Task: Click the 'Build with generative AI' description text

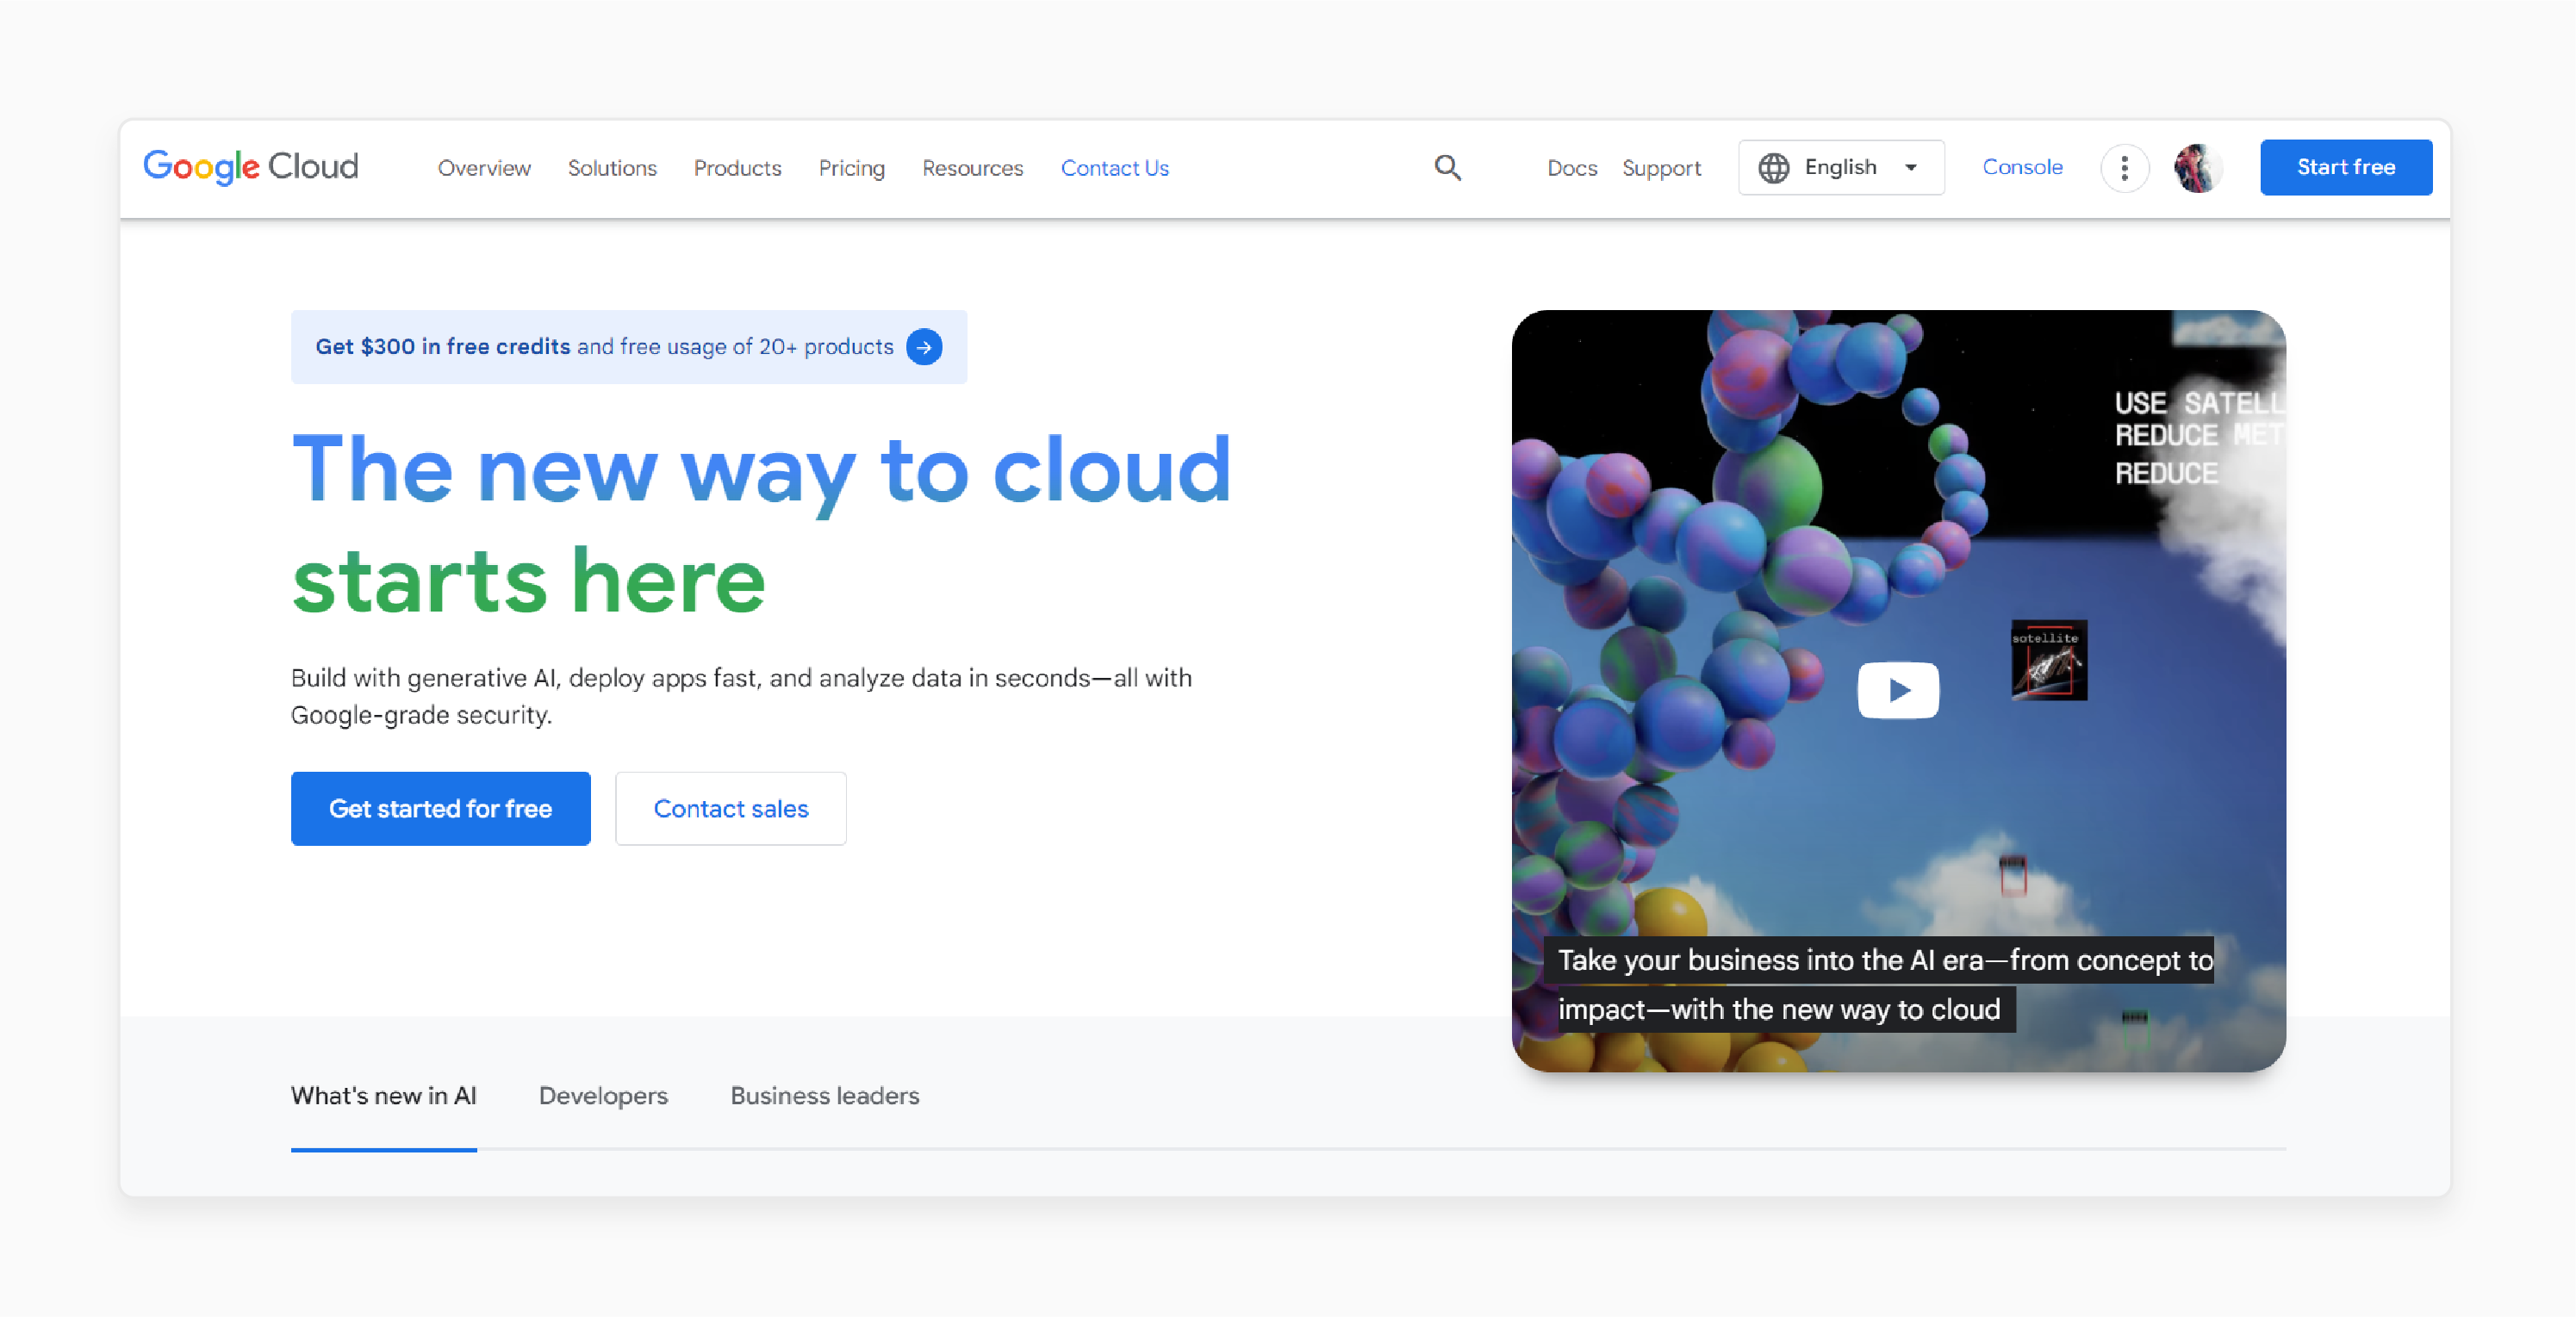Action: coord(741,696)
